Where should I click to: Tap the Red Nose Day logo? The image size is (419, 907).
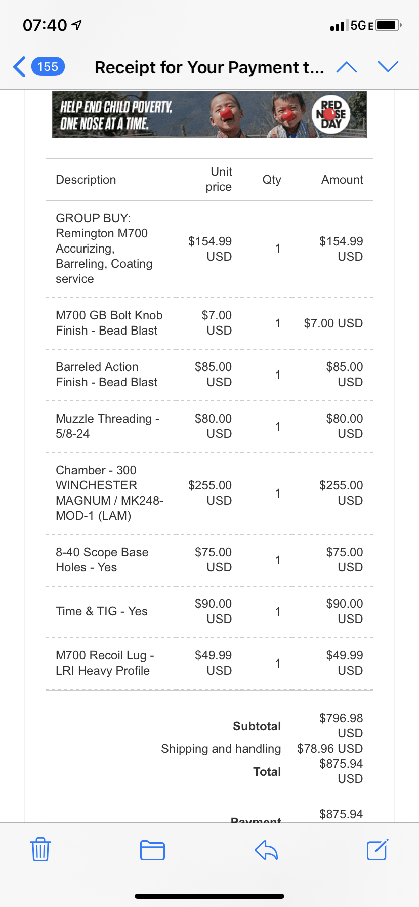coord(331,115)
